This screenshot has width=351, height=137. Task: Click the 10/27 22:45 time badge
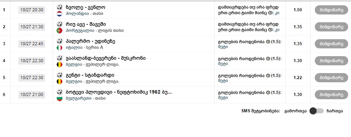32,44
